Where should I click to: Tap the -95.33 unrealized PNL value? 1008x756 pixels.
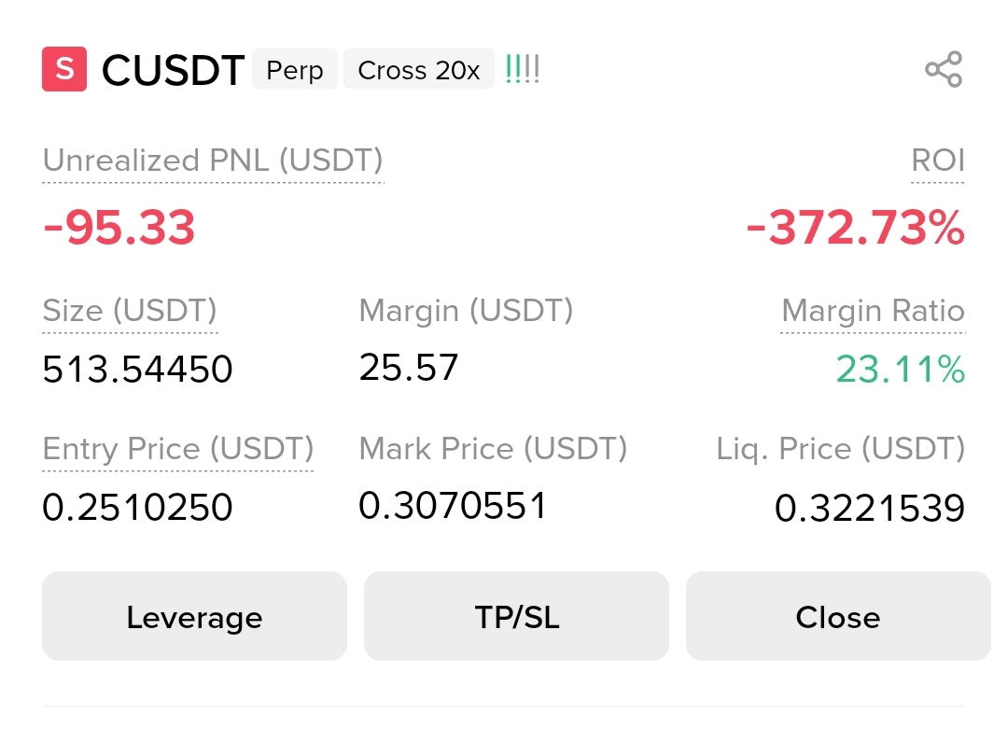(x=119, y=228)
